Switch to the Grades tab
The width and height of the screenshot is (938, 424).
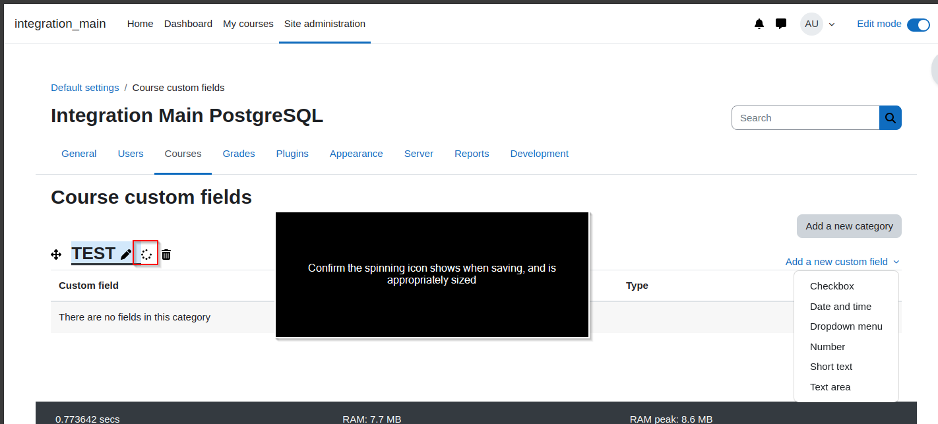(x=239, y=154)
